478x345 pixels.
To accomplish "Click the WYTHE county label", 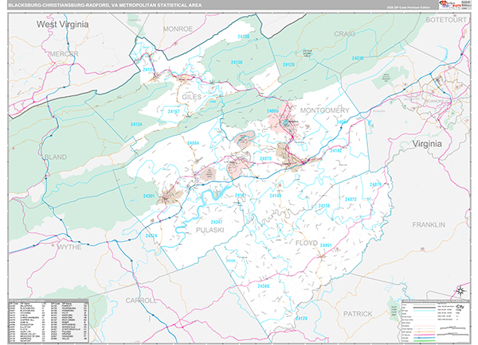I will 69,247.
